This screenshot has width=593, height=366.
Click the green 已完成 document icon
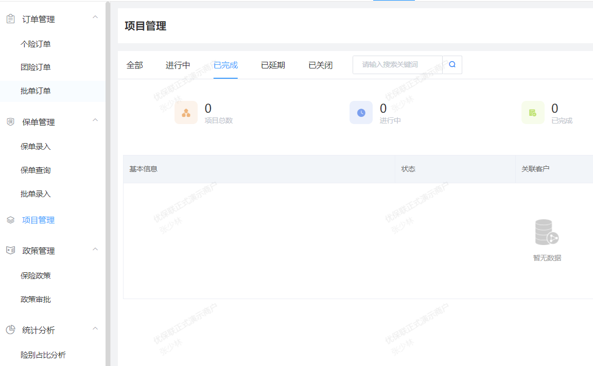pyautogui.click(x=533, y=113)
